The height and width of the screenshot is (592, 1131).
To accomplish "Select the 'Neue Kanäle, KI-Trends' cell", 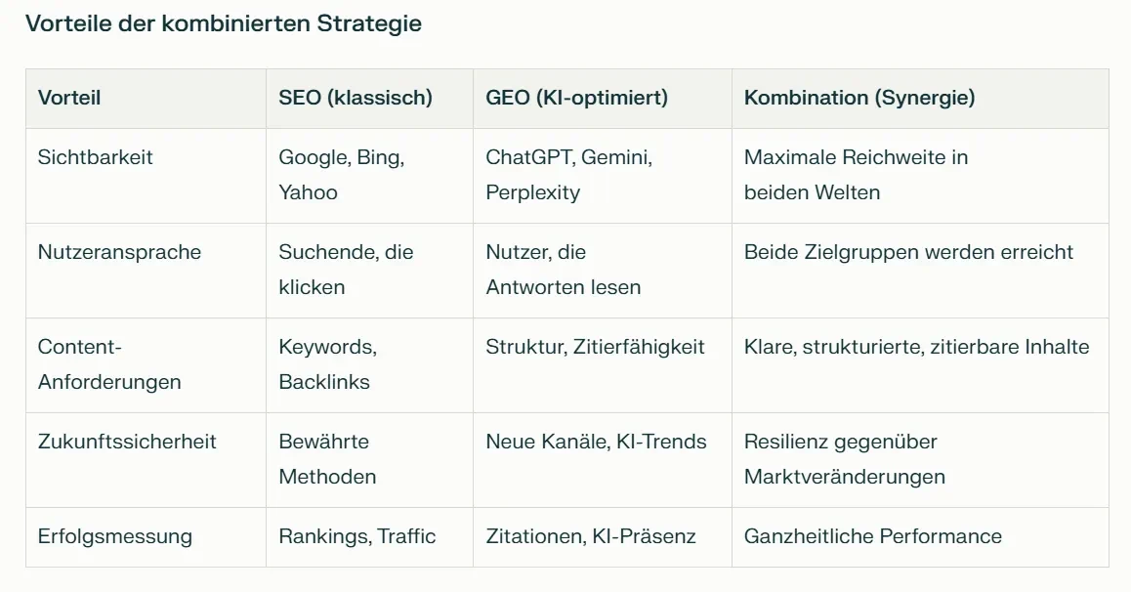I will 596,442.
